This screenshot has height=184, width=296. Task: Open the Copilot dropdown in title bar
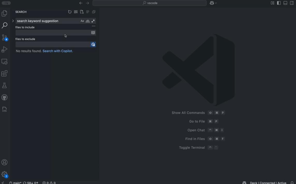tap(213, 3)
